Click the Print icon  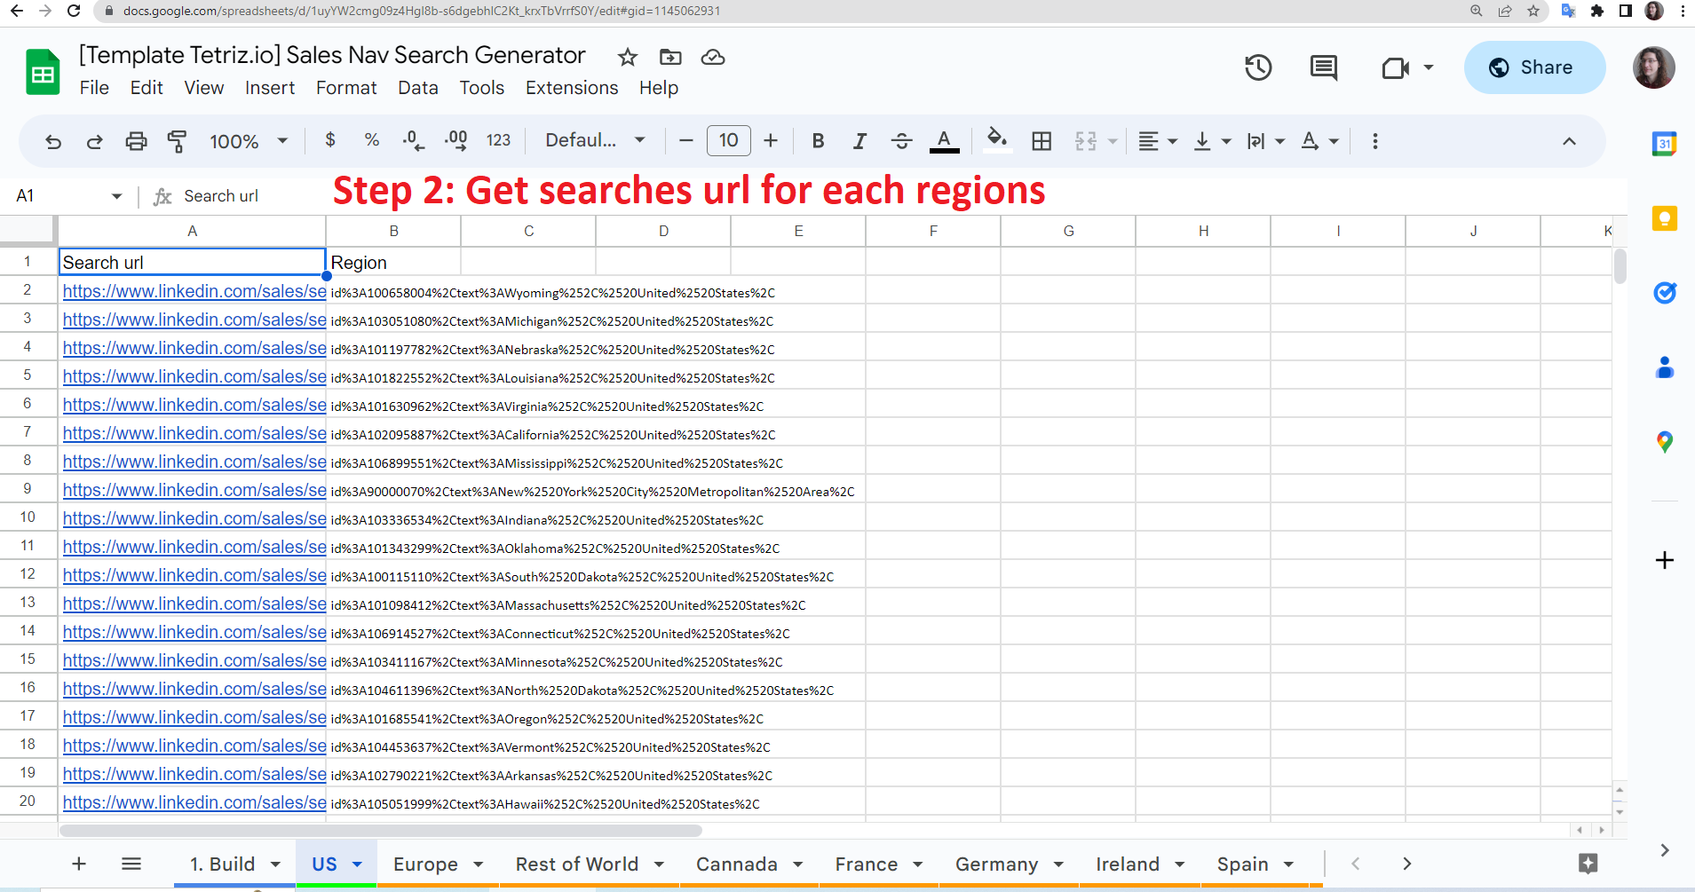136,141
